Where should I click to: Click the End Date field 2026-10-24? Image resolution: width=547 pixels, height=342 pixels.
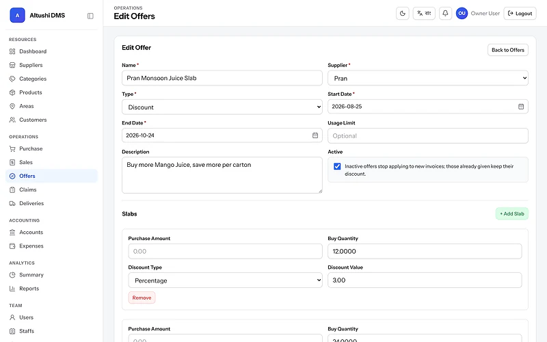pyautogui.click(x=222, y=135)
